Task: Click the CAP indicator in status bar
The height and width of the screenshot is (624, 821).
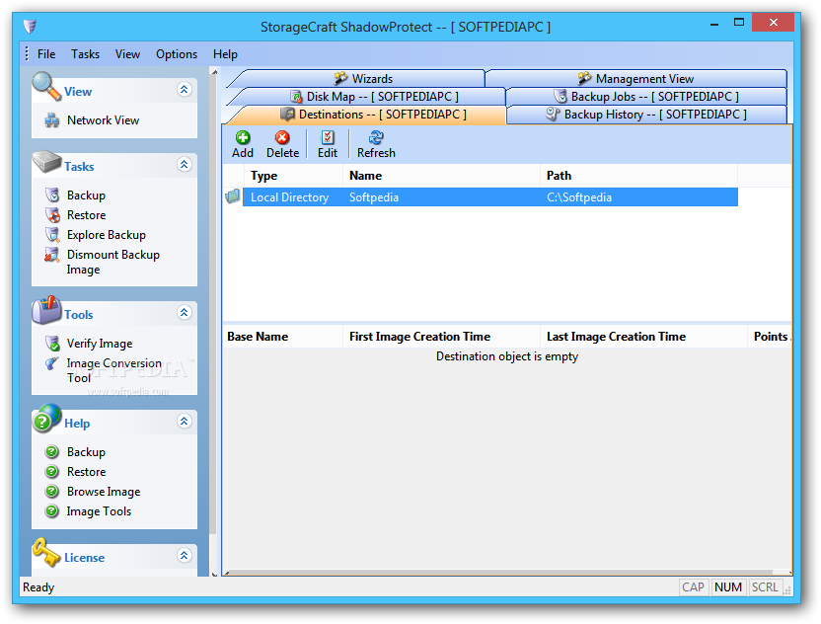Action: (693, 587)
